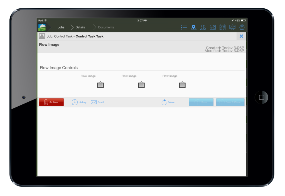
Task: Open the calendar icon
Action: point(222,28)
